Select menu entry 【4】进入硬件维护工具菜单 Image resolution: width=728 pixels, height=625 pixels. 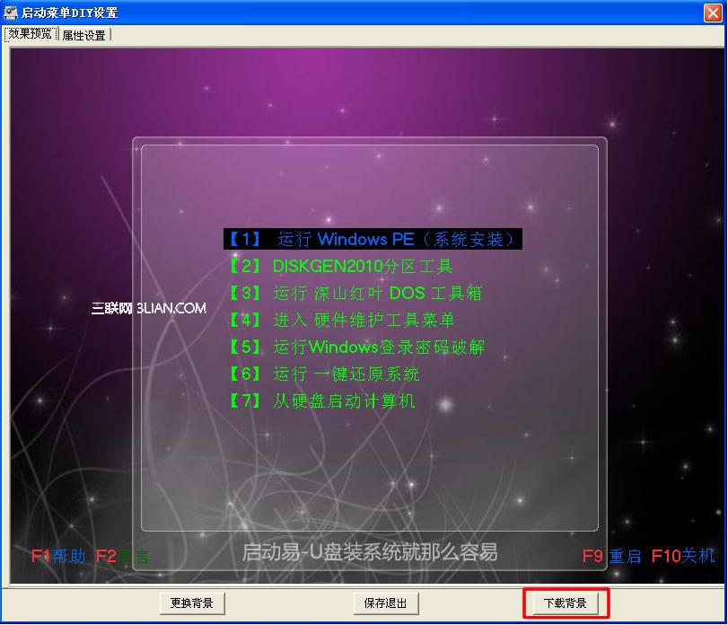(x=342, y=320)
